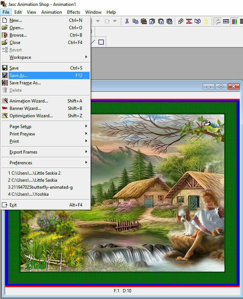
Task: Minimize the Animation1 child window
Action: point(209,87)
